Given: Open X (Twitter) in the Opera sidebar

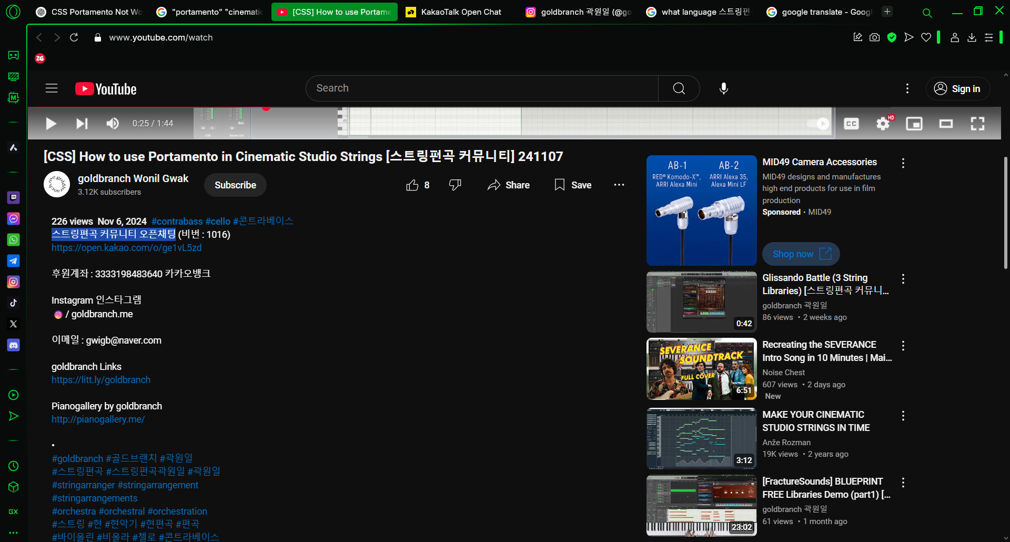Looking at the screenshot, I should [x=14, y=324].
